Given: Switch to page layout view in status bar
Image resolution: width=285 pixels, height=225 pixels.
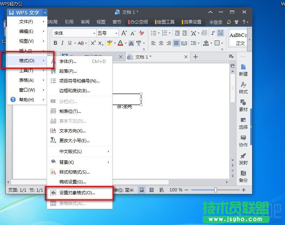Looking at the screenshot, I should tap(142, 190).
